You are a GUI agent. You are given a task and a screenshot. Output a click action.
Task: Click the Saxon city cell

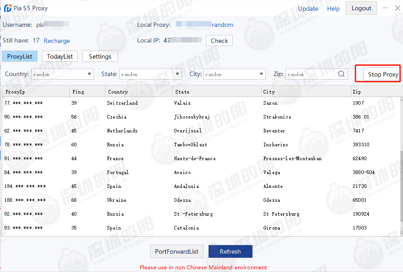point(270,103)
